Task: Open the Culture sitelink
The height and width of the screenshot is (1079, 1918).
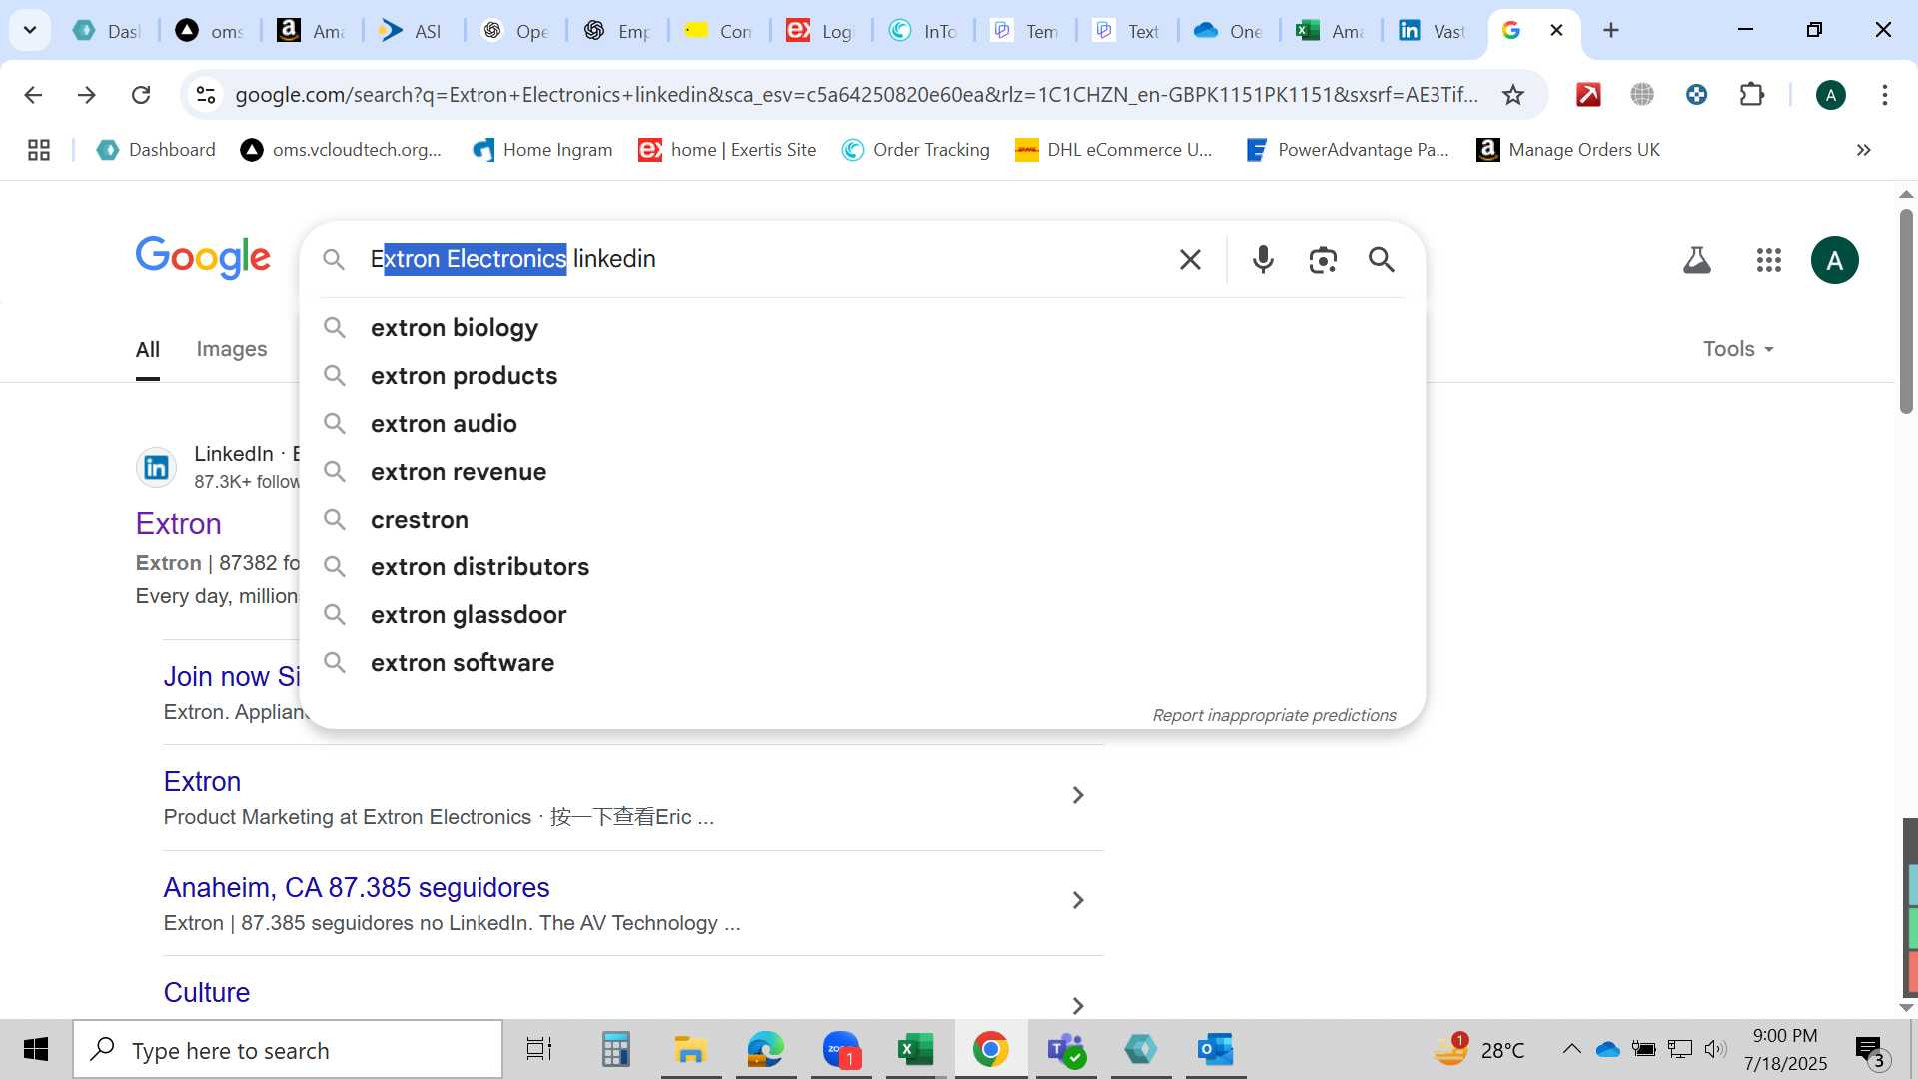Action: (207, 993)
